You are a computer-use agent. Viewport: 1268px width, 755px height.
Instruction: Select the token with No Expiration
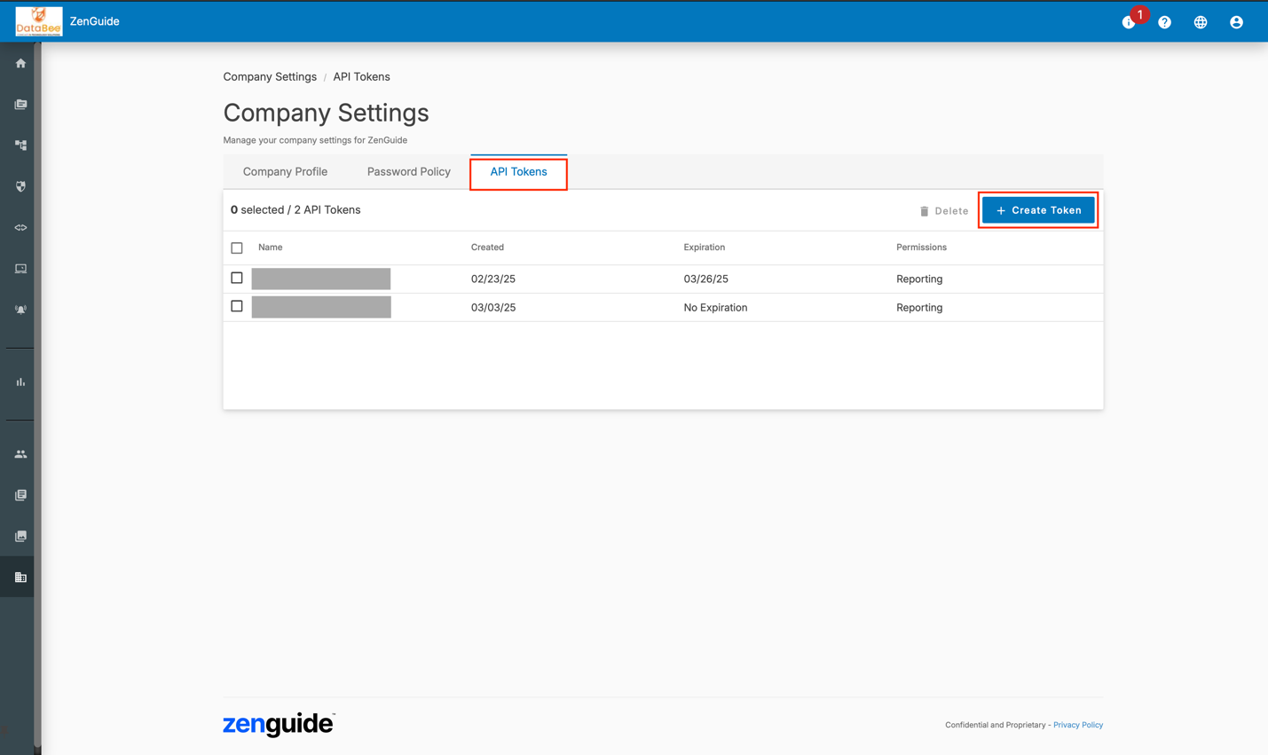coord(237,307)
